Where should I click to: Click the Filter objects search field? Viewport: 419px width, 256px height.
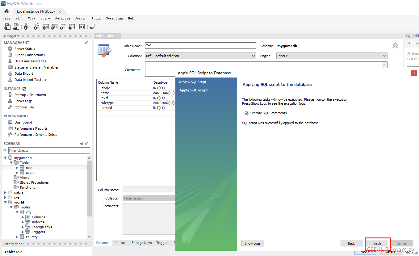coord(49,150)
